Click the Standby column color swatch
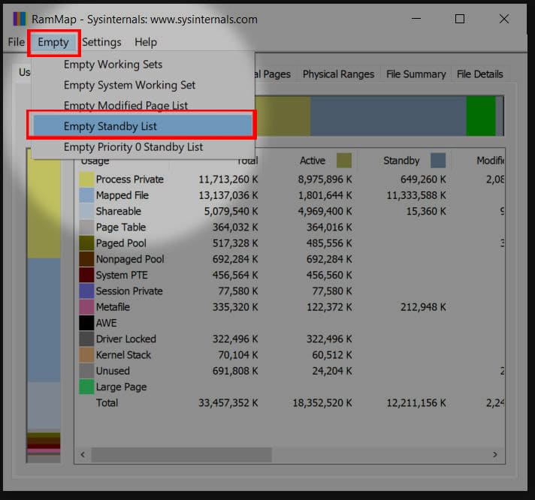Image resolution: width=535 pixels, height=500 pixels. tap(438, 161)
